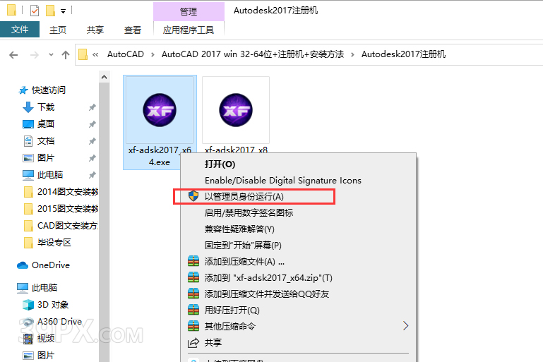Open the 毕设专区 folder
This screenshot has width=543, height=362.
[x=54, y=243]
